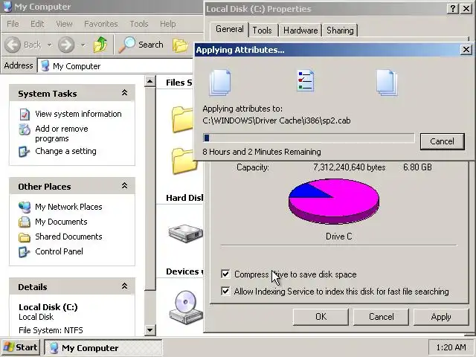476x357 pixels.
Task: Switch to the General tab
Action: coord(230,30)
